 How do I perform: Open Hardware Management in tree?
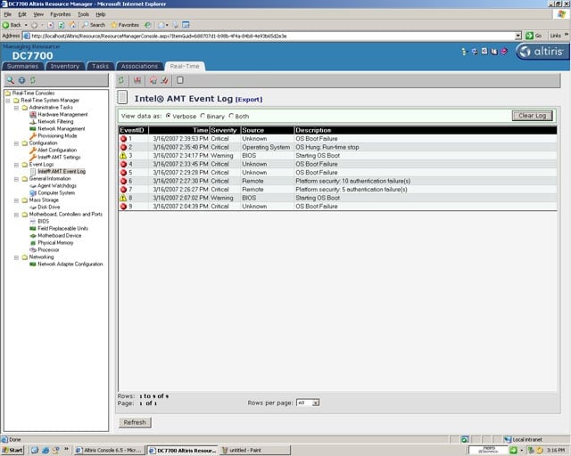click(x=62, y=114)
